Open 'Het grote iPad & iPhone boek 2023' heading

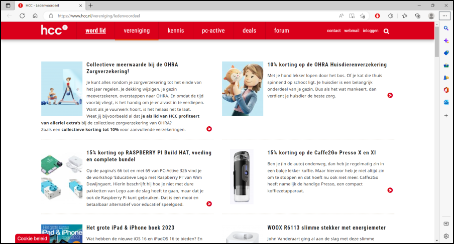coord(130,228)
